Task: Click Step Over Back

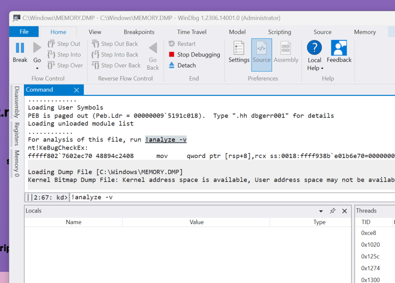Action: 116,66
